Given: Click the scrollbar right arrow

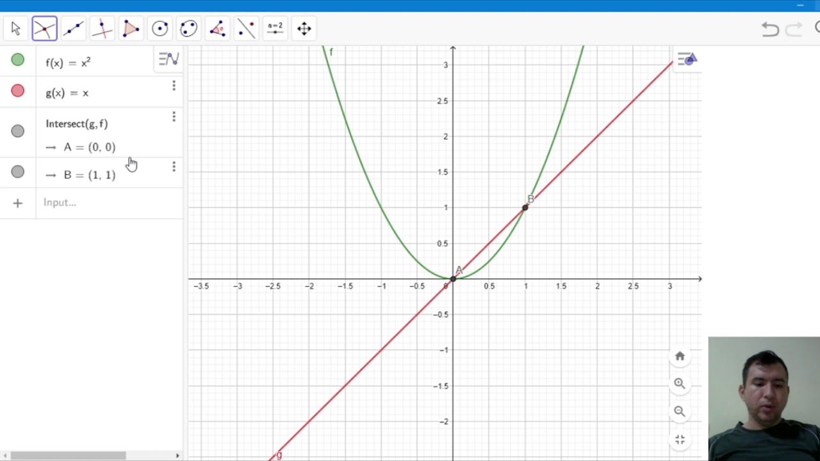Looking at the screenshot, I should click(x=177, y=456).
